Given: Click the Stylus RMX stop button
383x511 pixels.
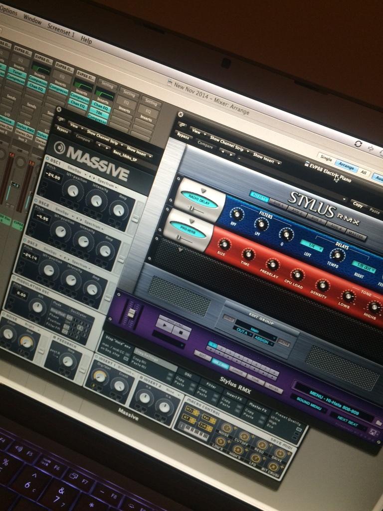Looking at the screenshot, I should pyautogui.click(x=180, y=332).
